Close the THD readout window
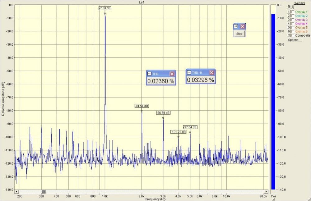311x201 pixels. coord(172,74)
